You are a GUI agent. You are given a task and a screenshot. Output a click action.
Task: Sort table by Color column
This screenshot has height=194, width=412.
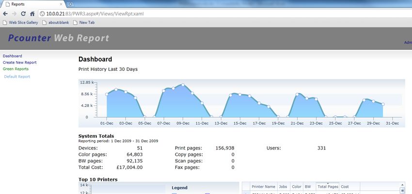(x=296, y=187)
